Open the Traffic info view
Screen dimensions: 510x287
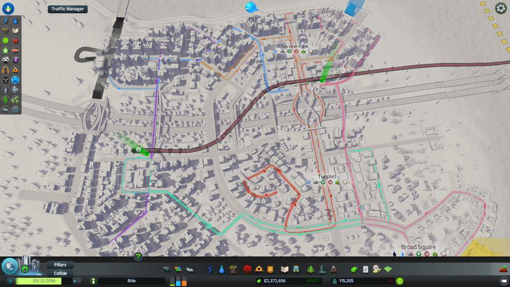tap(5, 60)
